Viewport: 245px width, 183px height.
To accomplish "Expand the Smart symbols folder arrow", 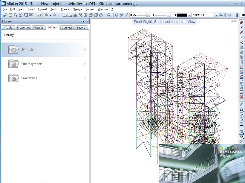I will pos(85,64).
